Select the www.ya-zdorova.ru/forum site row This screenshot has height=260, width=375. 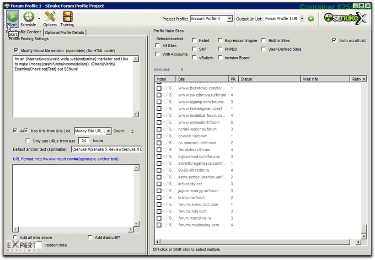coord(258,95)
